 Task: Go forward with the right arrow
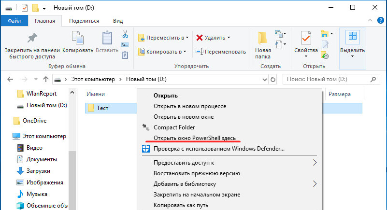pos(24,79)
